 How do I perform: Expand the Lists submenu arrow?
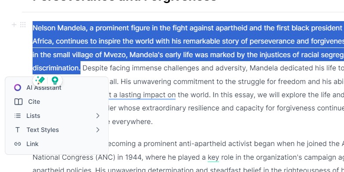(98, 116)
